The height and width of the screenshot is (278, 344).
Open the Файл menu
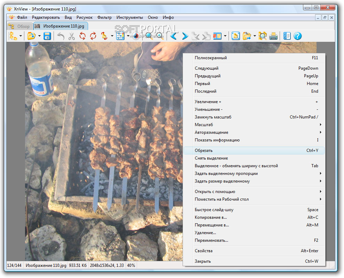(22, 17)
